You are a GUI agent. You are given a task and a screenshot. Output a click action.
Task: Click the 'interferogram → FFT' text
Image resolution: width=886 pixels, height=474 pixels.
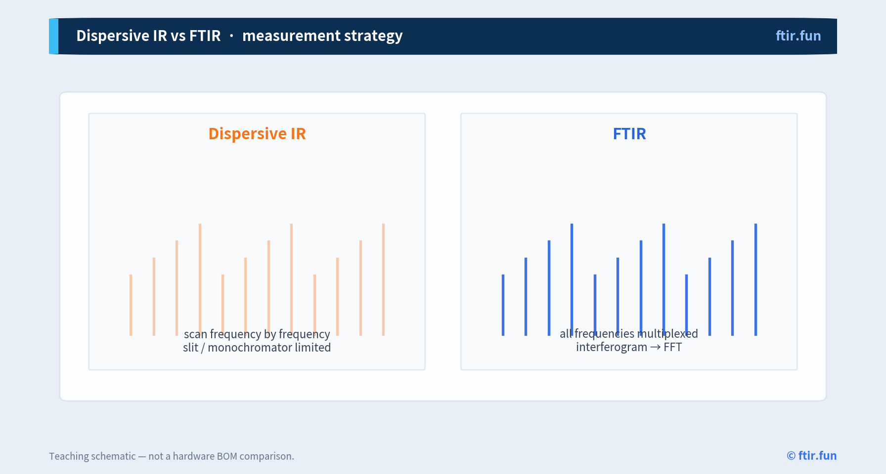628,347
